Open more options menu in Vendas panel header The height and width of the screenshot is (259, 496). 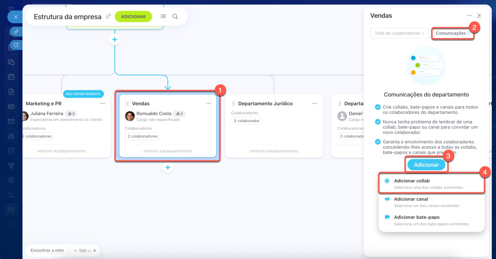tap(469, 16)
